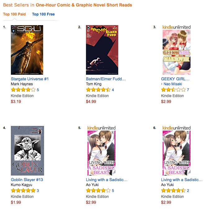This screenshot has width=207, height=214.
Task: Switch to the Top 100 Free tab
Action: (43, 14)
